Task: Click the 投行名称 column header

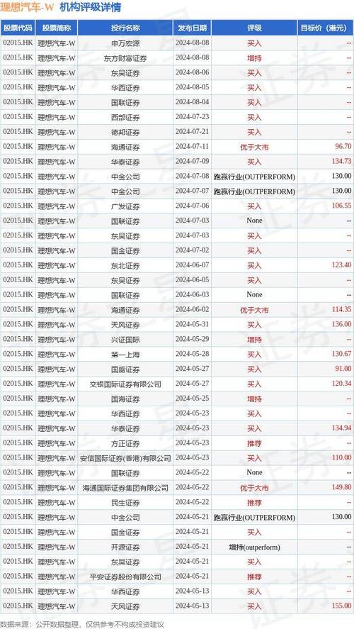Action: (125, 28)
